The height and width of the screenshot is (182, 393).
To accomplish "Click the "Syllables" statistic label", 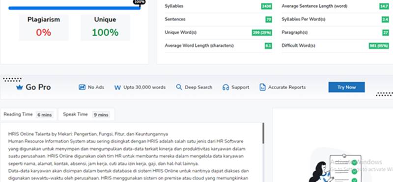I will [x=174, y=6].
